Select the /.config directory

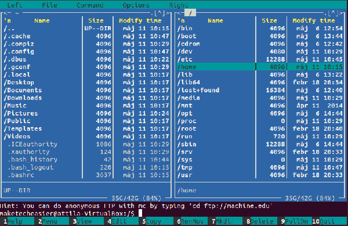pos(86,52)
